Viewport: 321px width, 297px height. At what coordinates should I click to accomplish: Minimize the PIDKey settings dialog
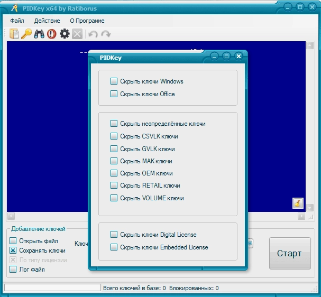point(214,56)
